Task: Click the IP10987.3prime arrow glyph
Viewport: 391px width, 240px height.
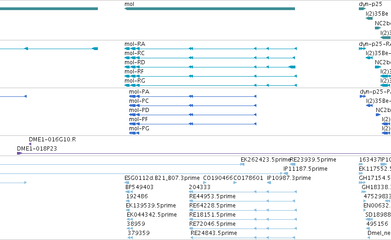Action: [269, 183]
